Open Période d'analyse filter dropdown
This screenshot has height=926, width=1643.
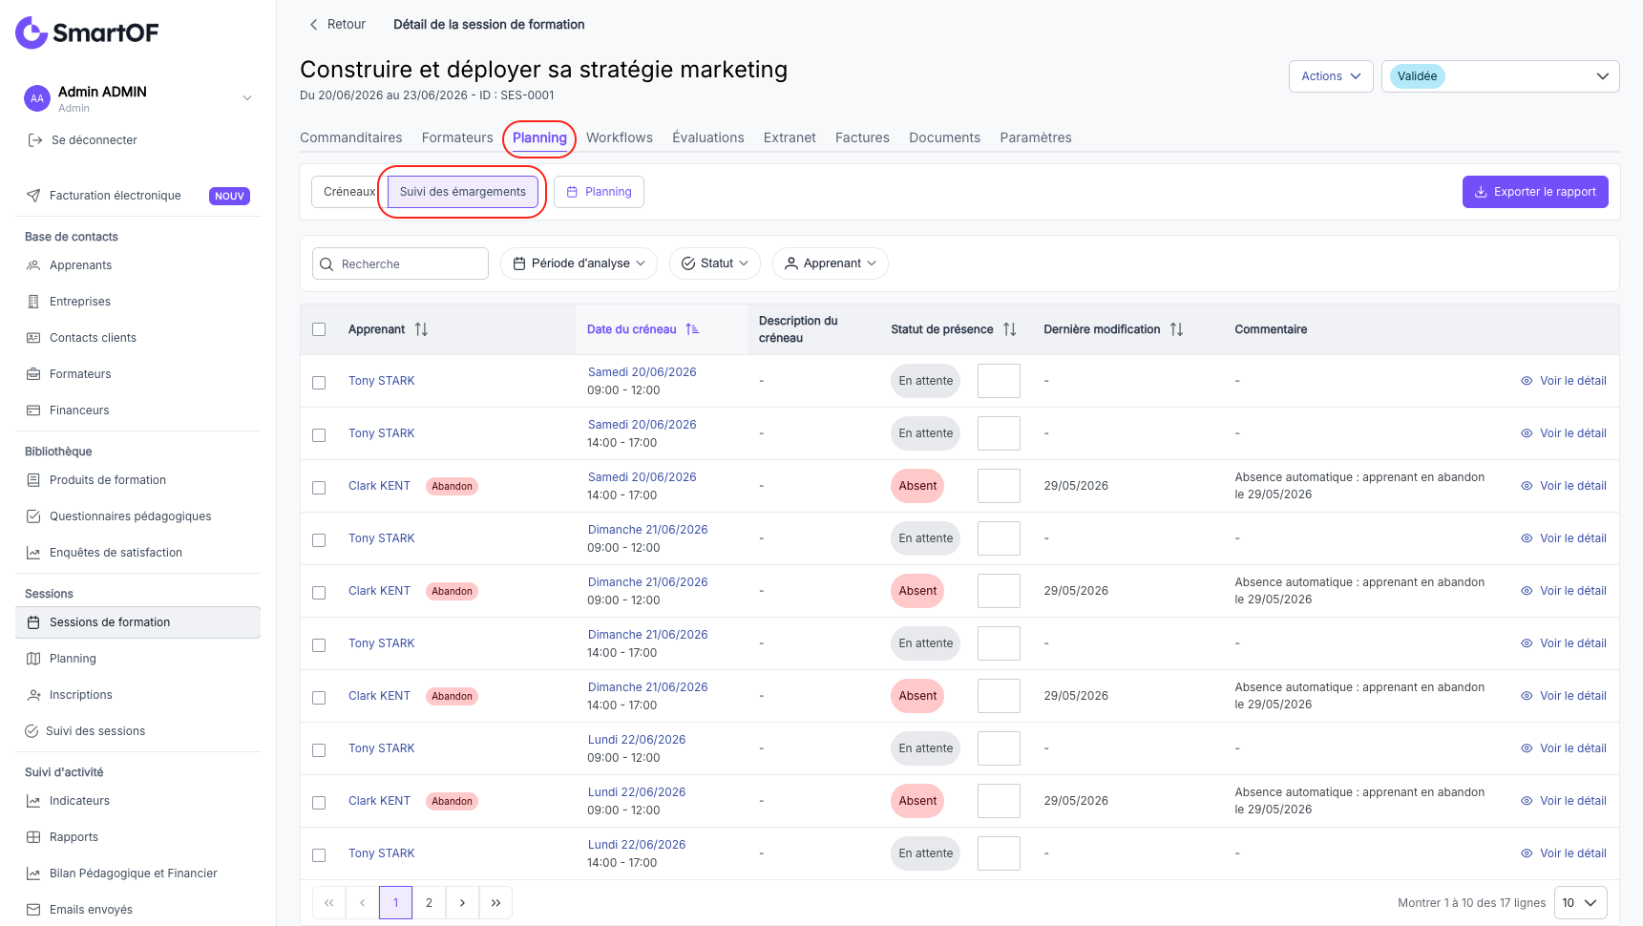coord(579,263)
